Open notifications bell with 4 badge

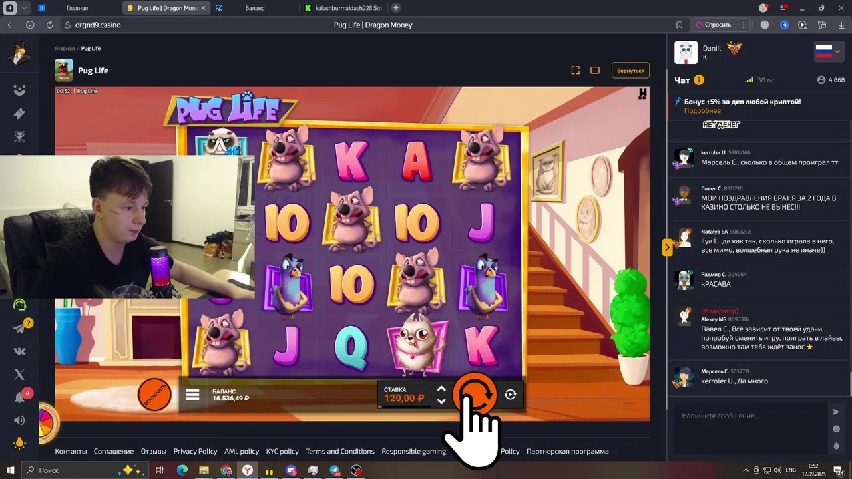pyautogui.click(x=20, y=398)
